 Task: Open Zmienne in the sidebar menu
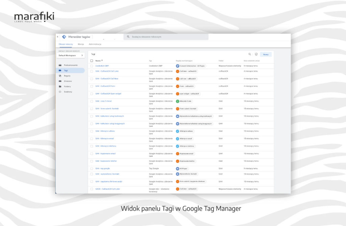68,81
